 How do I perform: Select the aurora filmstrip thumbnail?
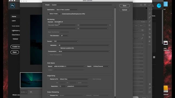coord(31,80)
